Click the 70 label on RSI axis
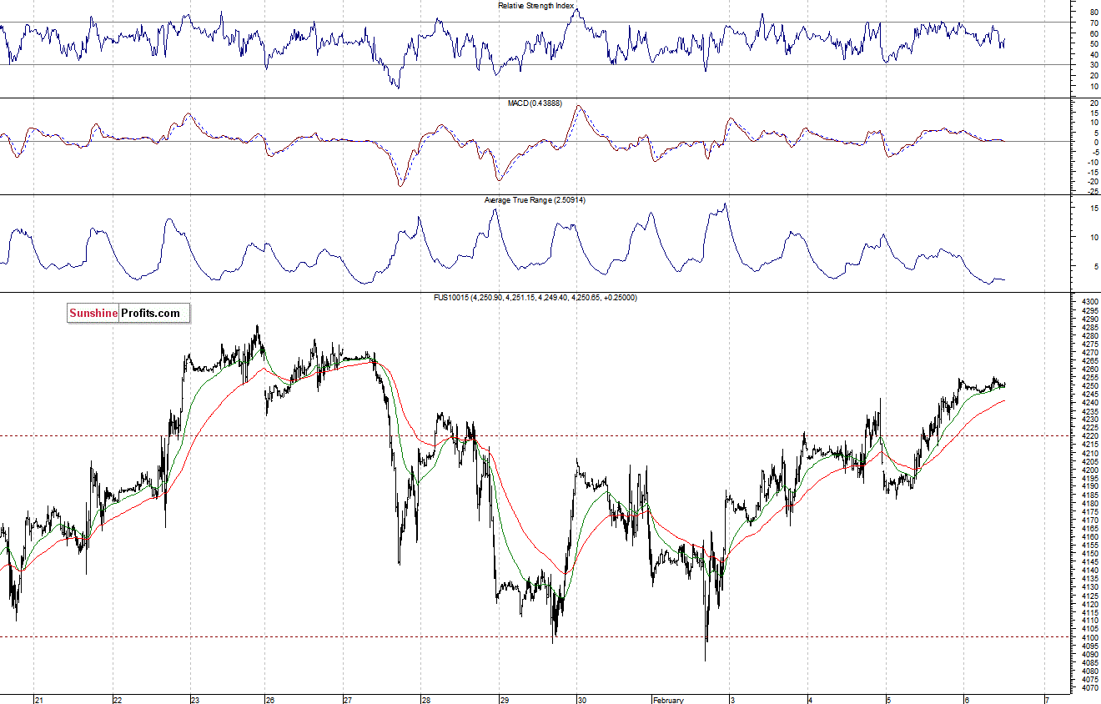 point(1093,23)
